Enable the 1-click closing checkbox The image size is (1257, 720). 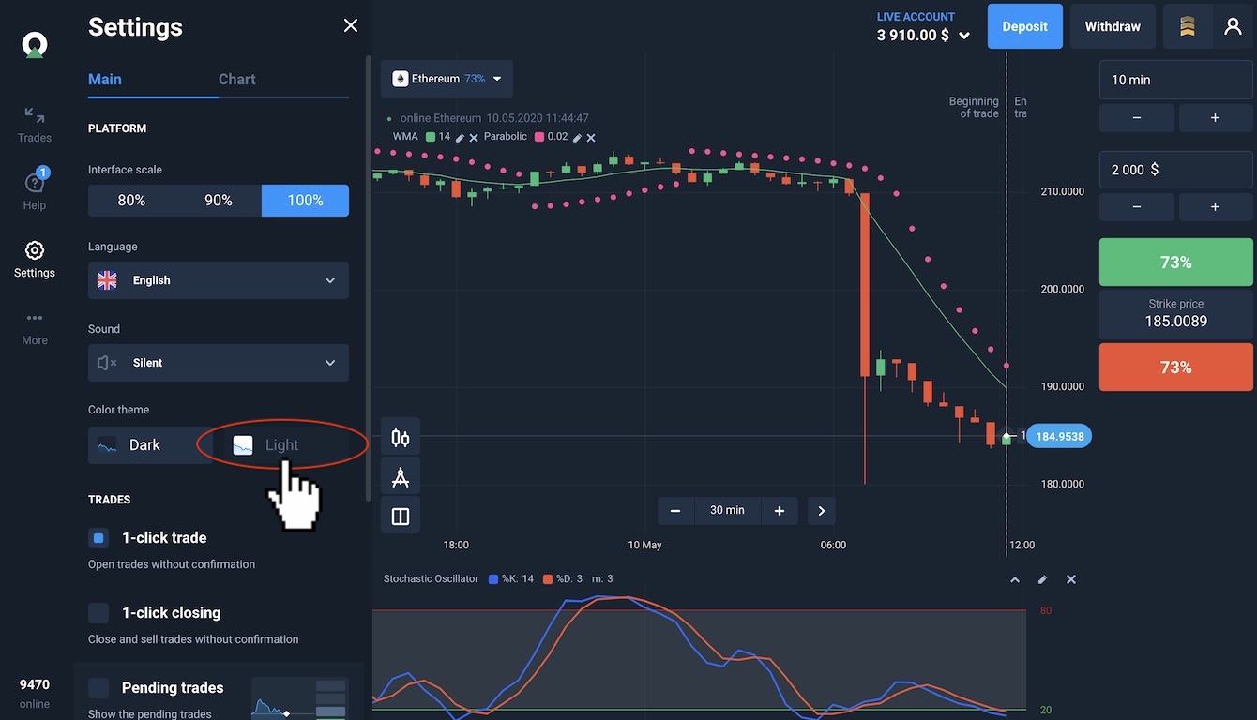pyautogui.click(x=98, y=613)
